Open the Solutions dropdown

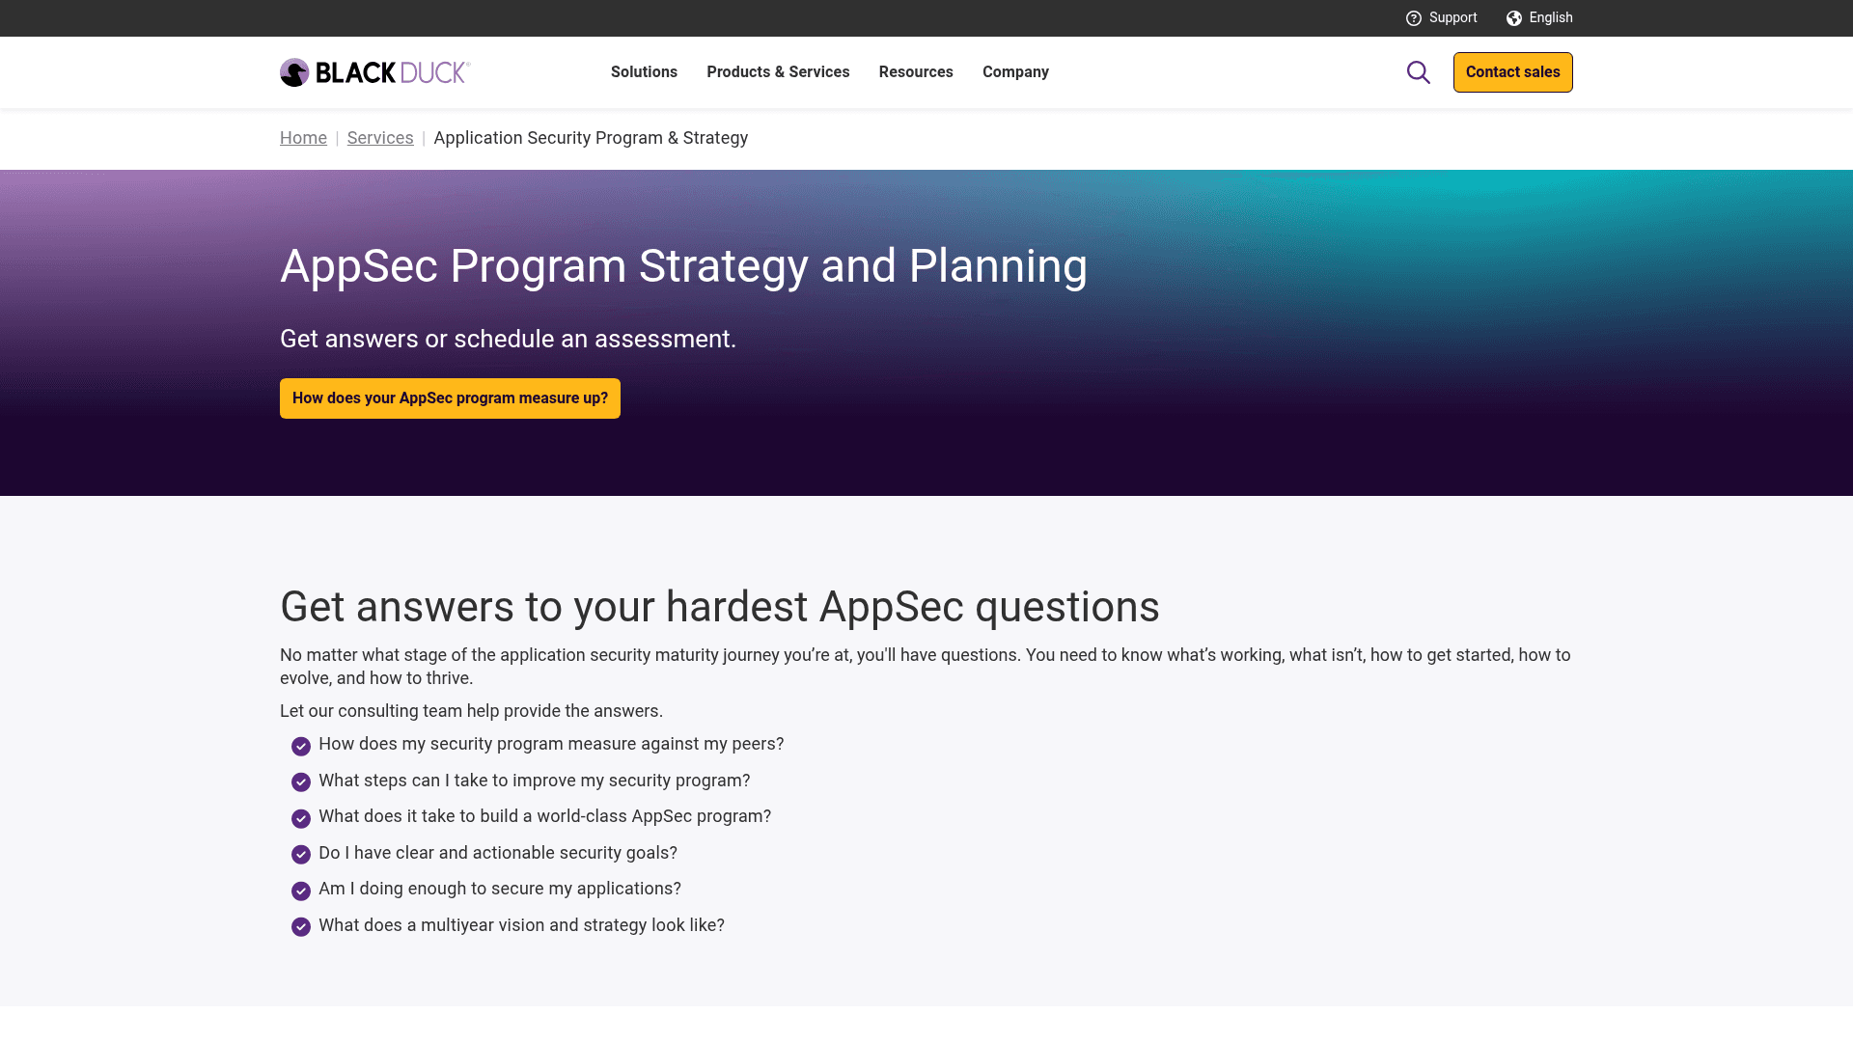[644, 71]
